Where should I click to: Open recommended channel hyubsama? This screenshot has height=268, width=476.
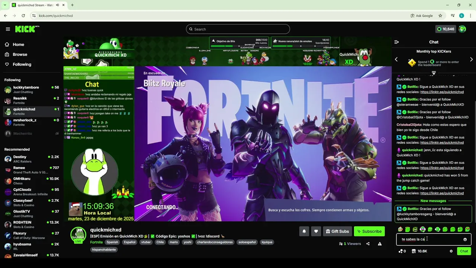point(32,246)
